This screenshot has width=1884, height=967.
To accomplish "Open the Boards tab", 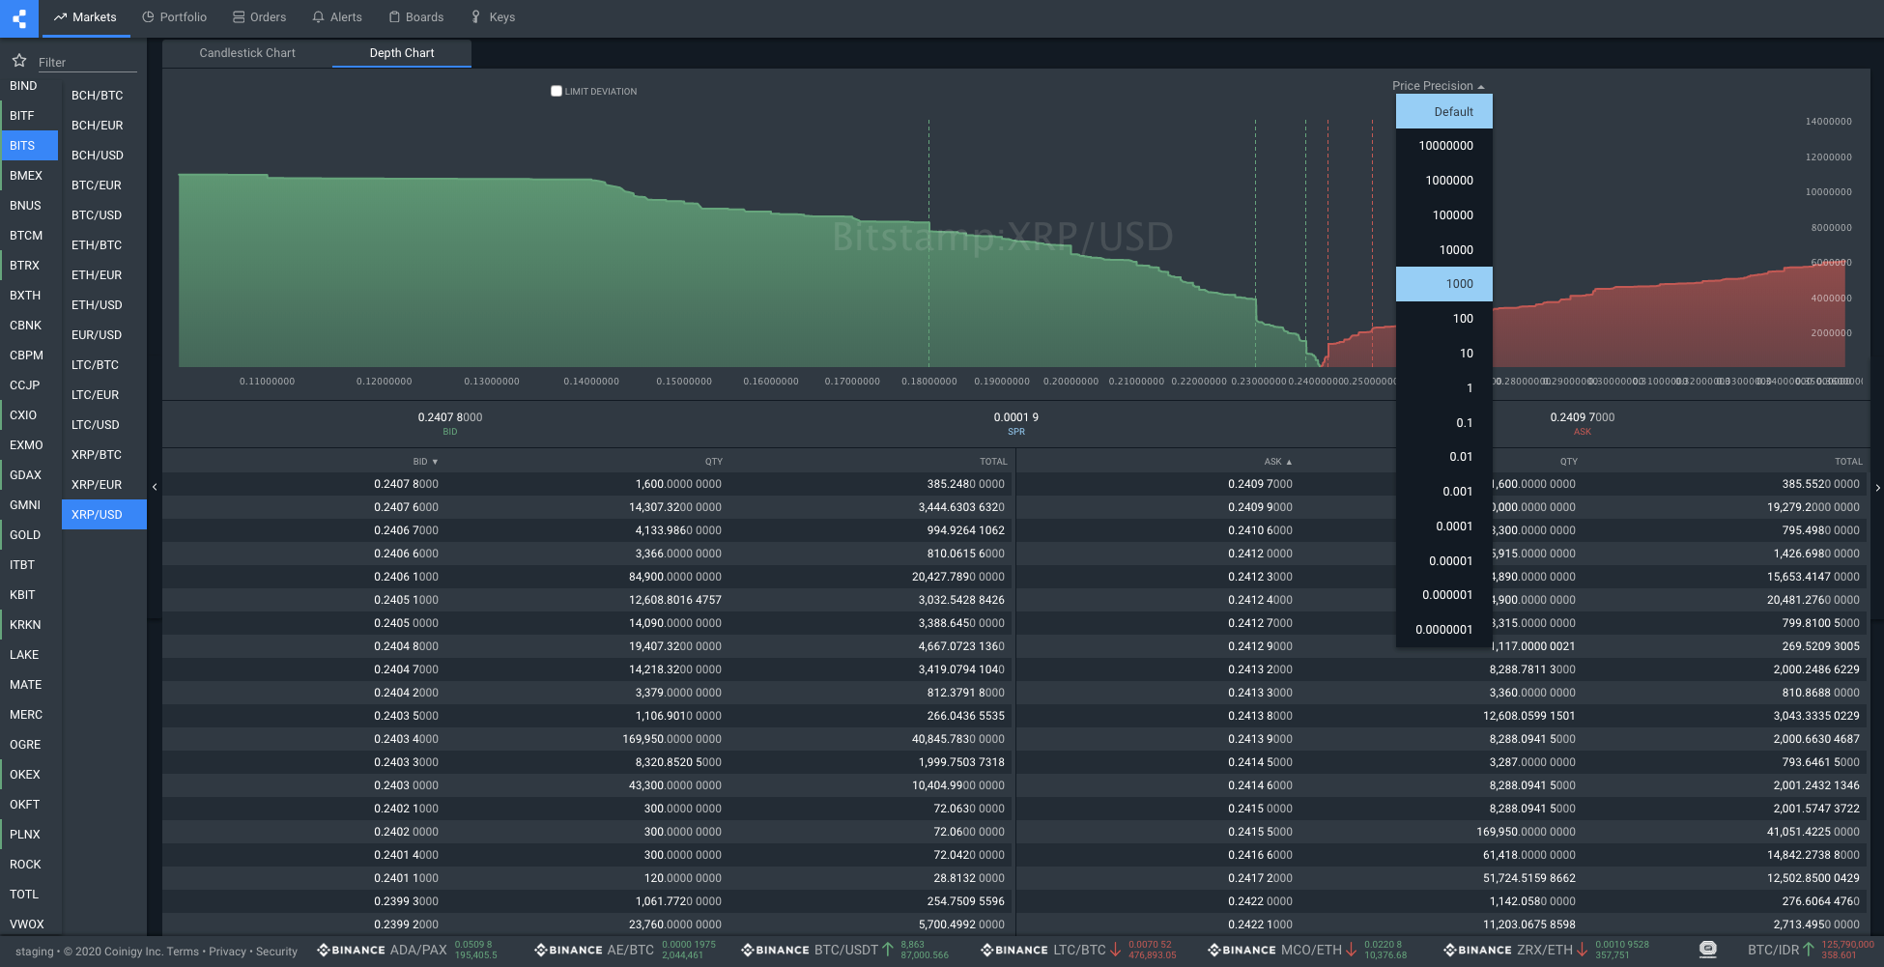I will [x=416, y=17].
